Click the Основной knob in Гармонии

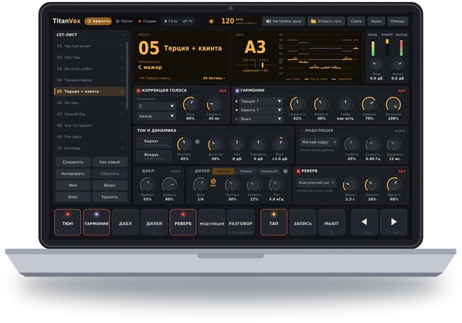point(393,104)
